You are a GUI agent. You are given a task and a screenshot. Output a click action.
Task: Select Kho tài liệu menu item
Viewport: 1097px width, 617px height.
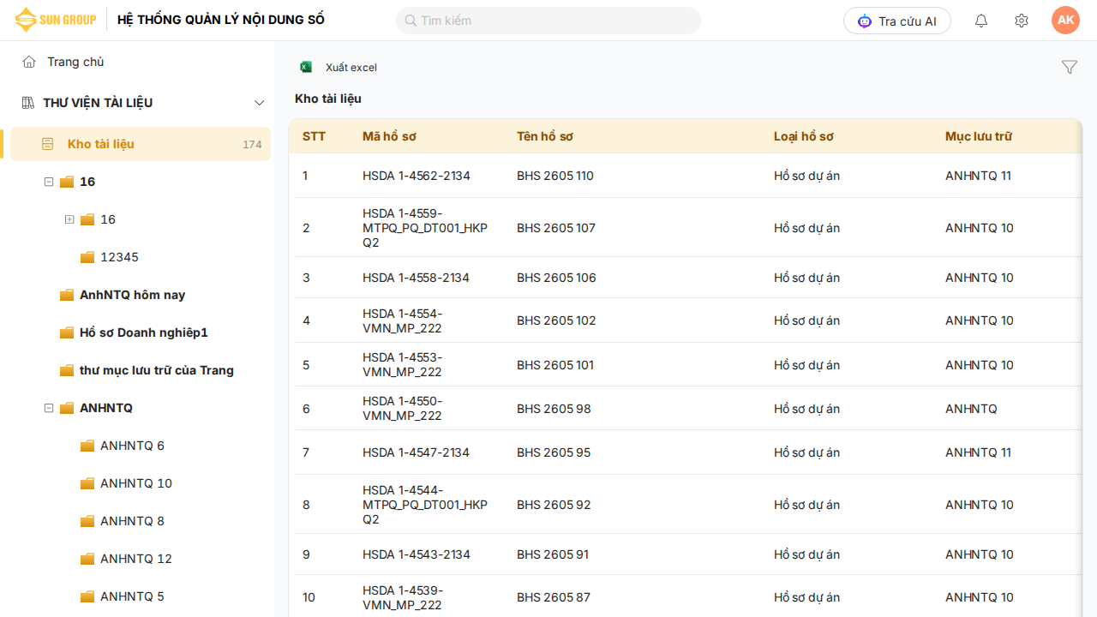point(141,144)
